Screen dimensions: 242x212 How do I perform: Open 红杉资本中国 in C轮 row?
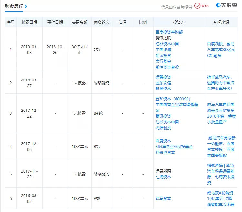coord(167,44)
